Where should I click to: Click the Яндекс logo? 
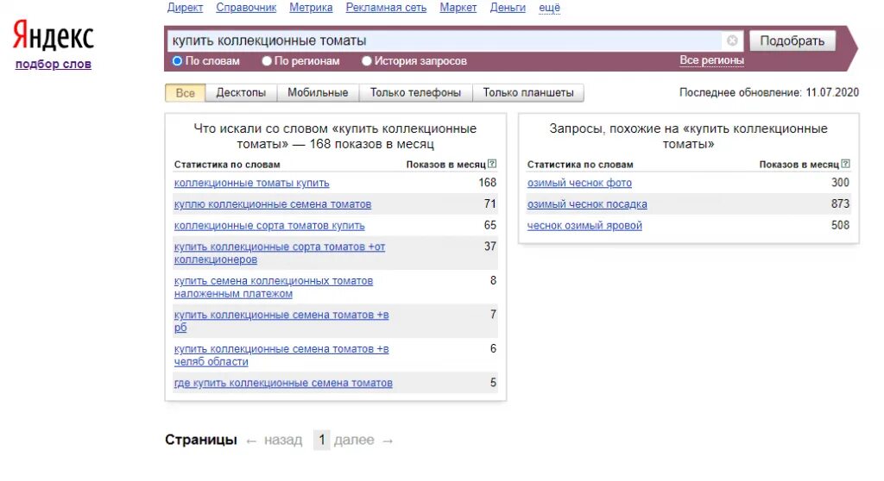pyautogui.click(x=54, y=35)
